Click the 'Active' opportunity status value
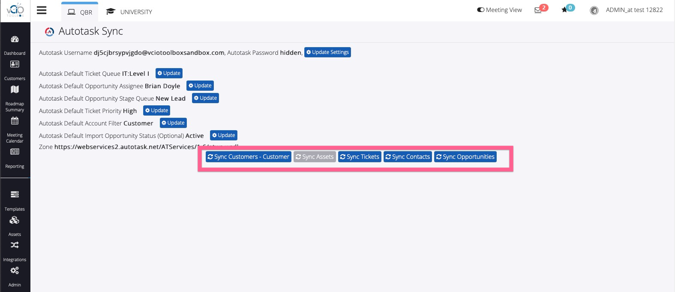This screenshot has width=675, height=292. (x=195, y=136)
